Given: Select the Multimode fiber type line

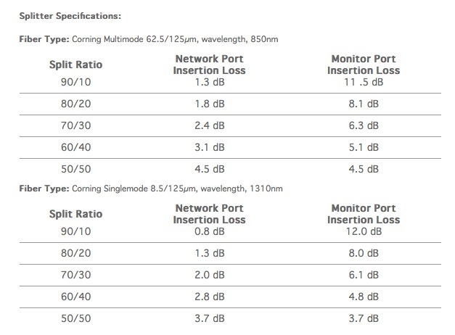Looking at the screenshot, I should click(149, 39).
